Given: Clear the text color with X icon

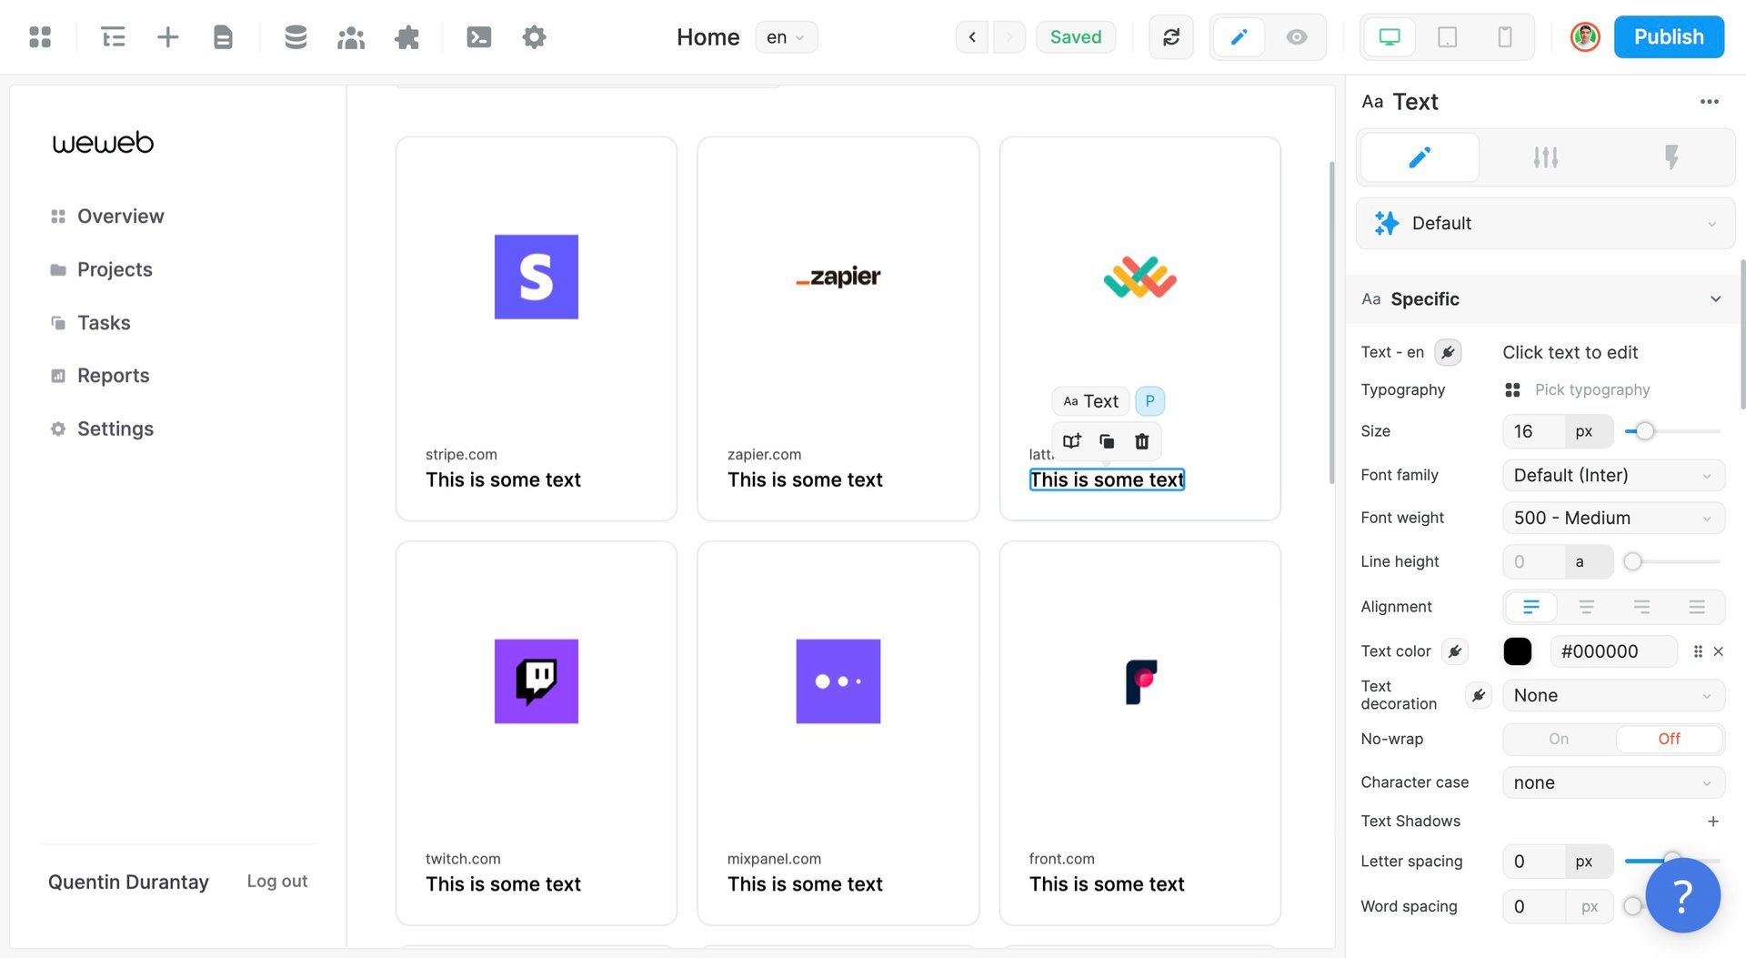Looking at the screenshot, I should (x=1718, y=651).
